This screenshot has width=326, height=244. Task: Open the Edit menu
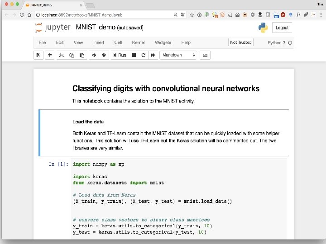(x=60, y=42)
